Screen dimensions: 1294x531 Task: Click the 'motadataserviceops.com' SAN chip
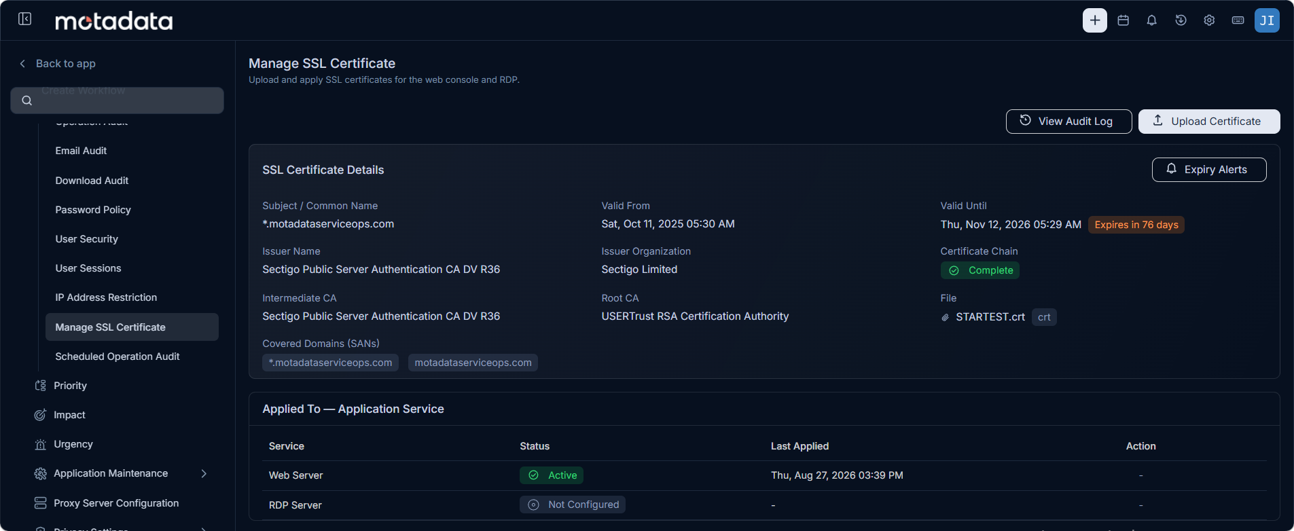tap(473, 363)
